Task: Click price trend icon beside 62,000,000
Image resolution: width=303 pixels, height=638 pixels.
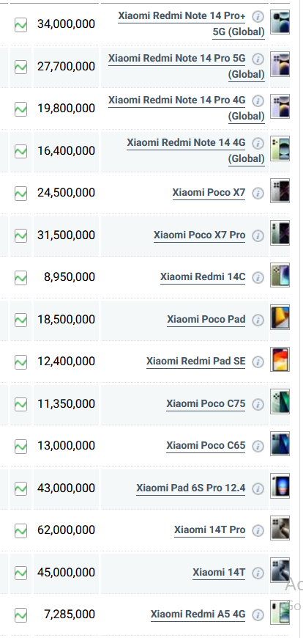Action: [x=20, y=531]
